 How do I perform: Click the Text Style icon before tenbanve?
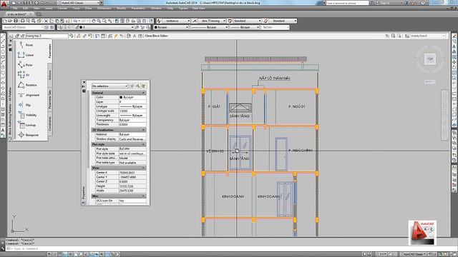tap(159, 21)
